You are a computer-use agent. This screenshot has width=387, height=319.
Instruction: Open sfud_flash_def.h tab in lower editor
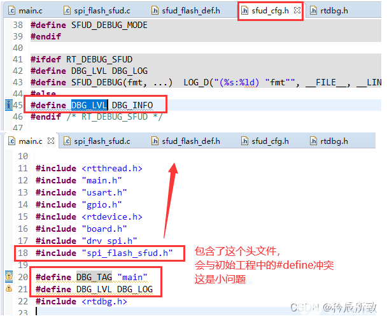click(186, 141)
